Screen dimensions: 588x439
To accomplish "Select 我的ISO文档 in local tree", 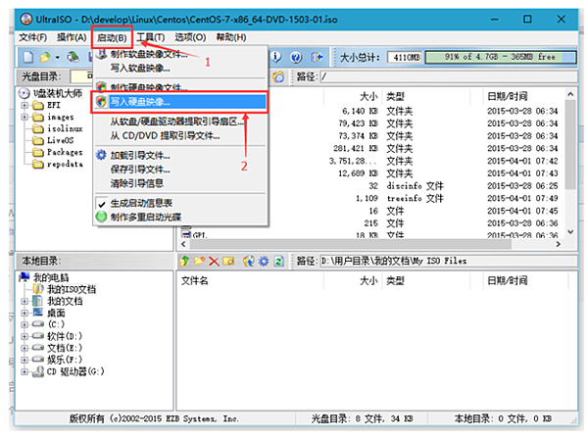I will coord(72,289).
